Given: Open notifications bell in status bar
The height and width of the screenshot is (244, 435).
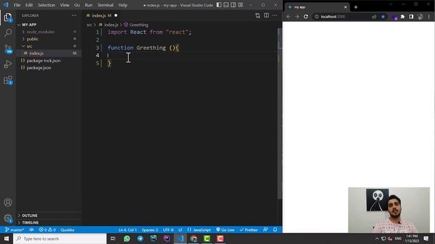Looking at the screenshot, I should click(275, 230).
